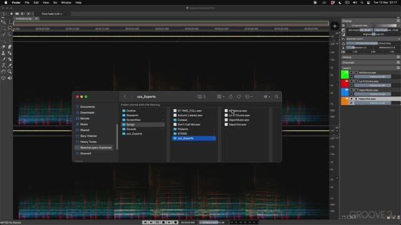Switch to the Ambience.slp project tab
Screen dimensions: 401x225
pos(24,19)
